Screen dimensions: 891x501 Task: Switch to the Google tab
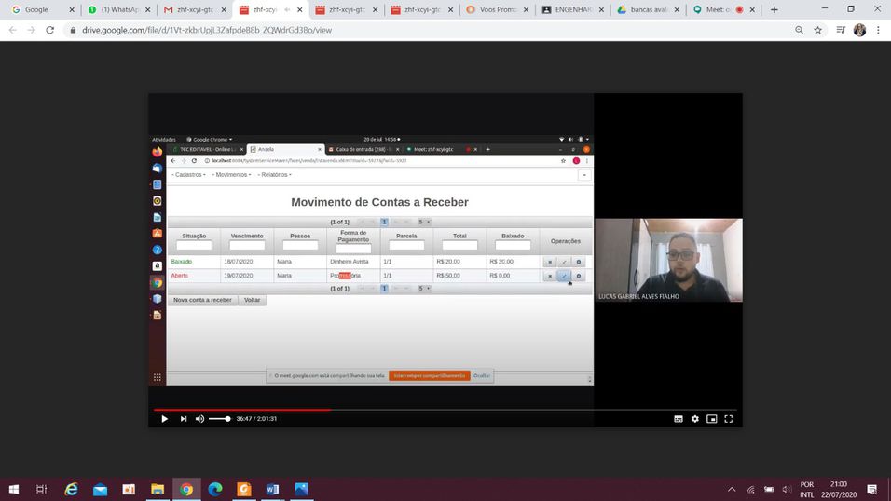coord(37,9)
